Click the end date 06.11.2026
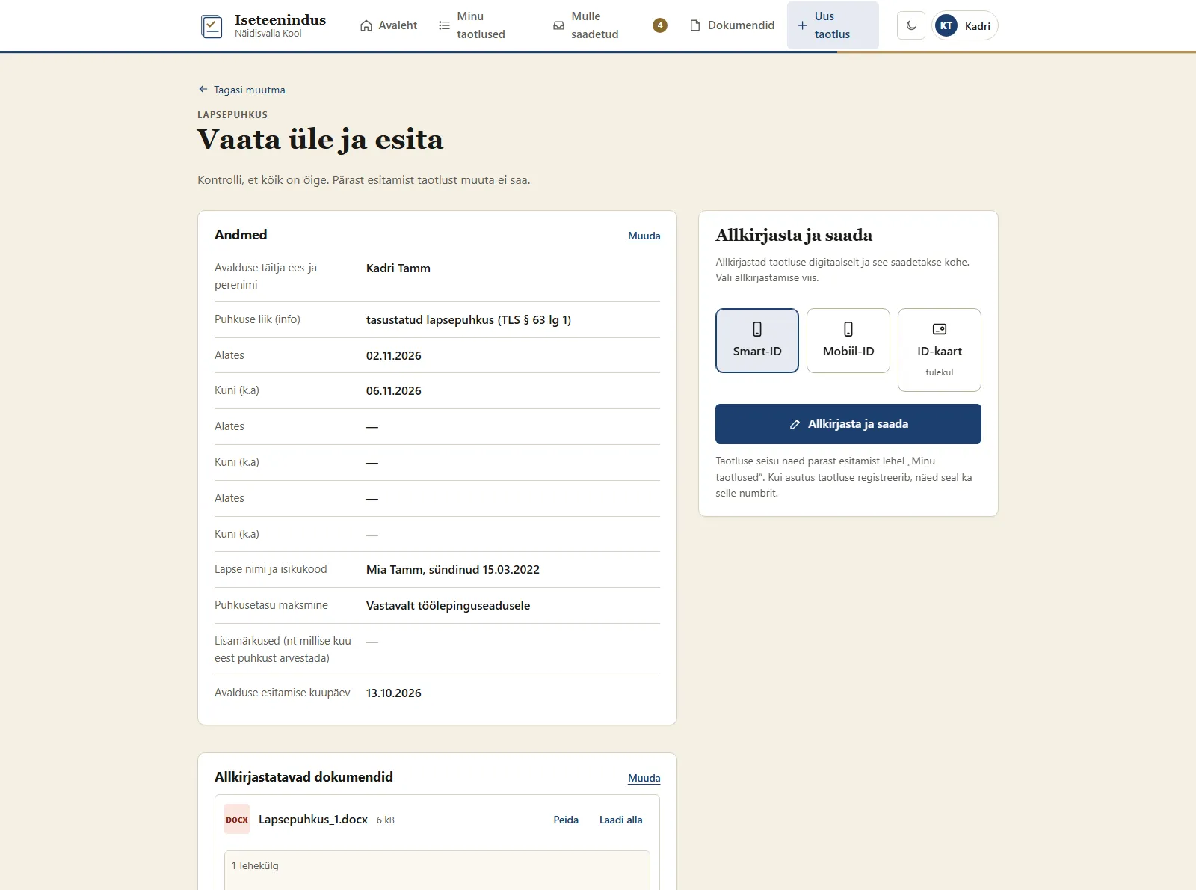The height and width of the screenshot is (890, 1196). [394, 391]
